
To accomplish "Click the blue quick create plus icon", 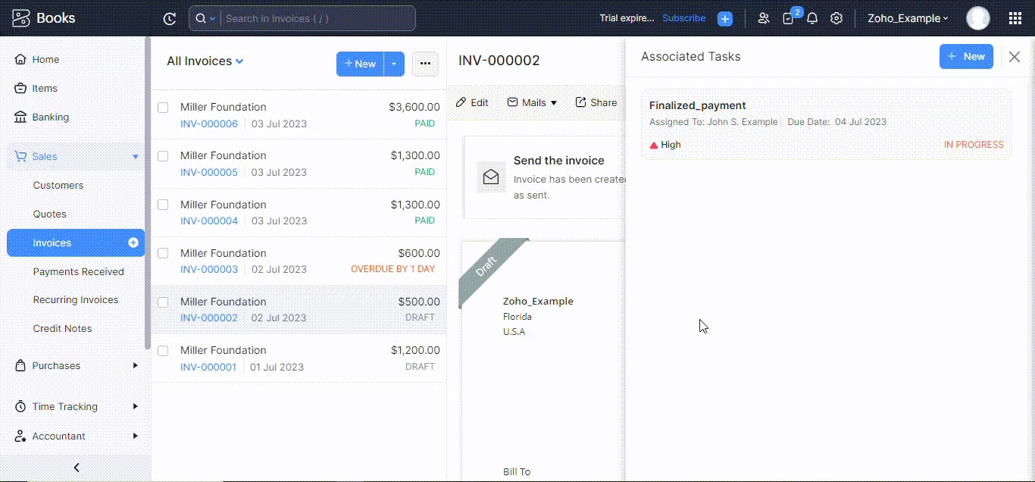I will 725,19.
